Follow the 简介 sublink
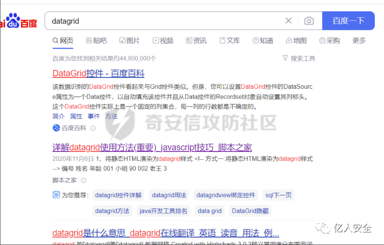Image resolution: width=384 pixels, height=245 pixels. (x=58, y=116)
